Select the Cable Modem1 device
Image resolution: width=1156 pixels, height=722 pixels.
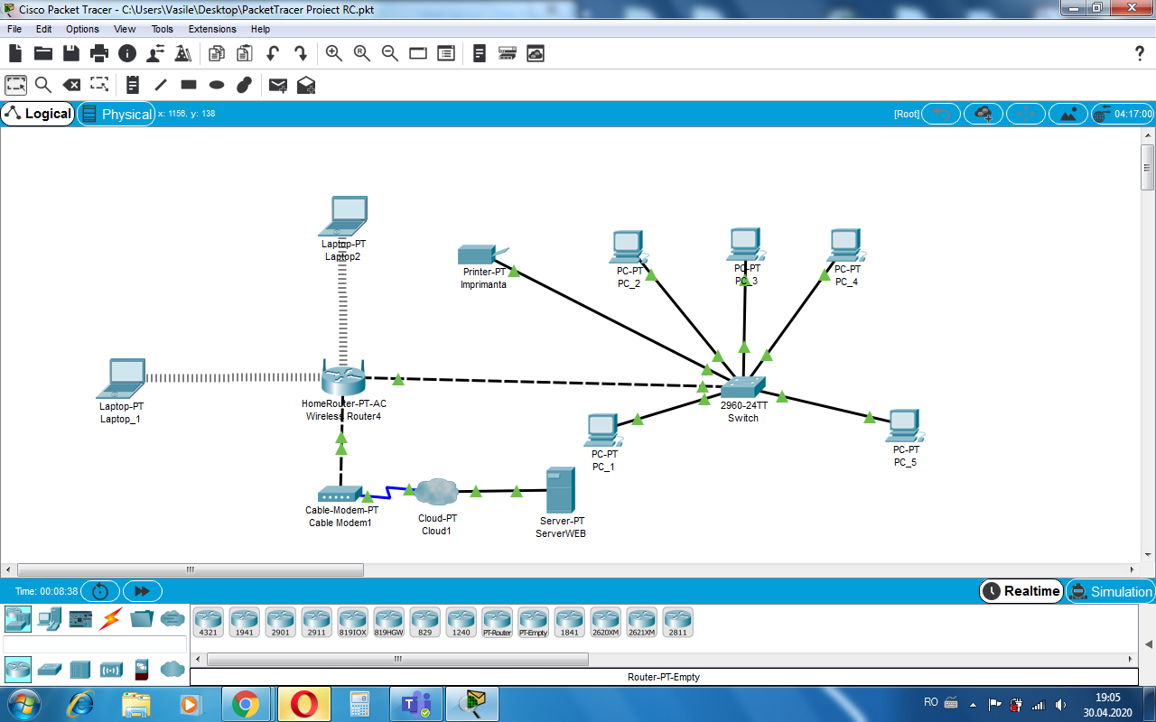coord(340,495)
